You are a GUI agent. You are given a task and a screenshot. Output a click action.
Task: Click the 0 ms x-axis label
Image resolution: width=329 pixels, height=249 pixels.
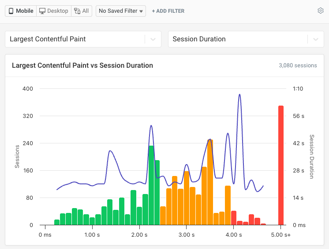pyautogui.click(x=45, y=235)
